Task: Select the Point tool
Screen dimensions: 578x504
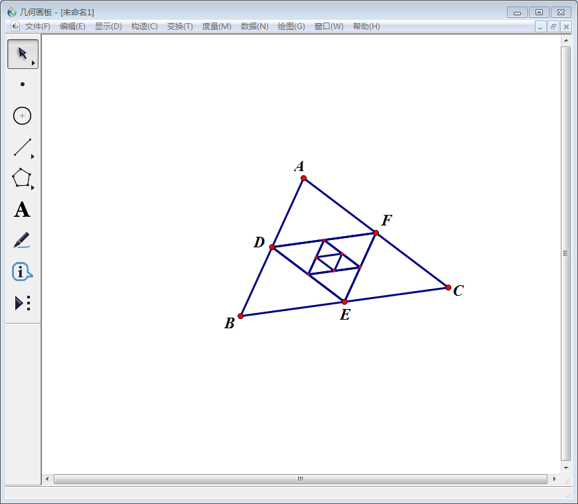Action: [23, 84]
